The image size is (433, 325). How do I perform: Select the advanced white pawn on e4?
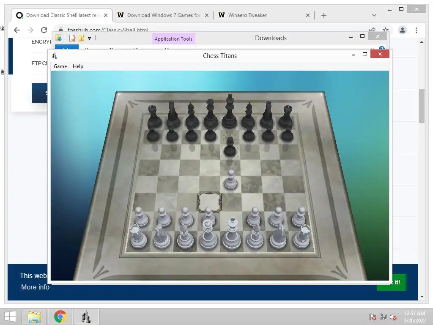pos(230,180)
